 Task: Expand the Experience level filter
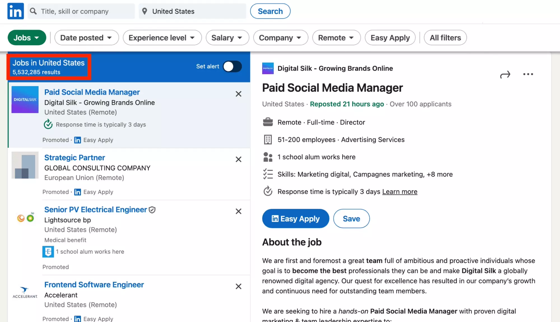[x=162, y=37]
